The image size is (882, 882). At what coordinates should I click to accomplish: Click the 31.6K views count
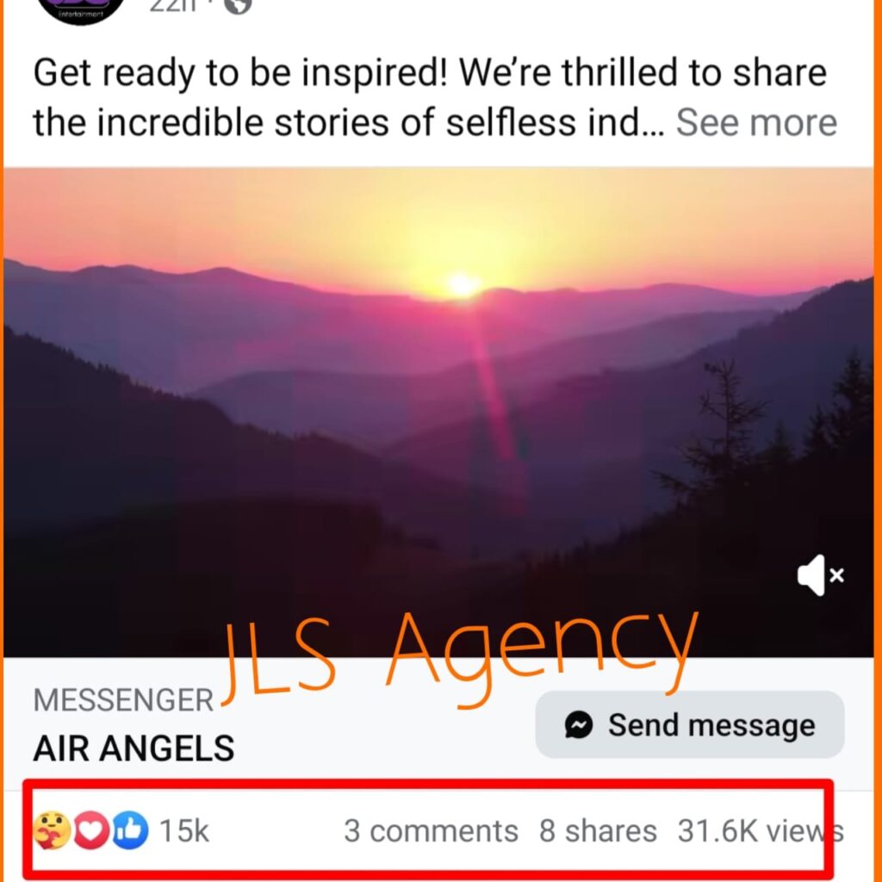[x=761, y=831]
